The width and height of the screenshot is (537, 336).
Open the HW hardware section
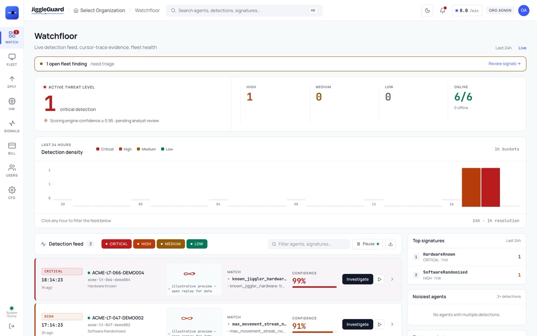click(x=12, y=104)
